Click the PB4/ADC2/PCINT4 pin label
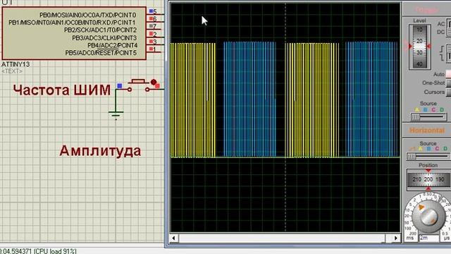451x254 pixels. 113,45
